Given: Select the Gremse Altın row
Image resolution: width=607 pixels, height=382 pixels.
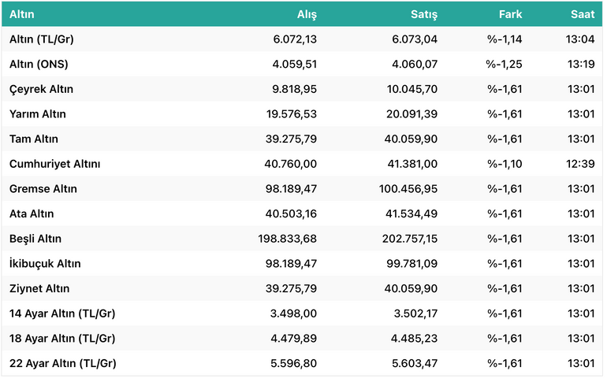Looking at the screenshot, I should tap(302, 189).
